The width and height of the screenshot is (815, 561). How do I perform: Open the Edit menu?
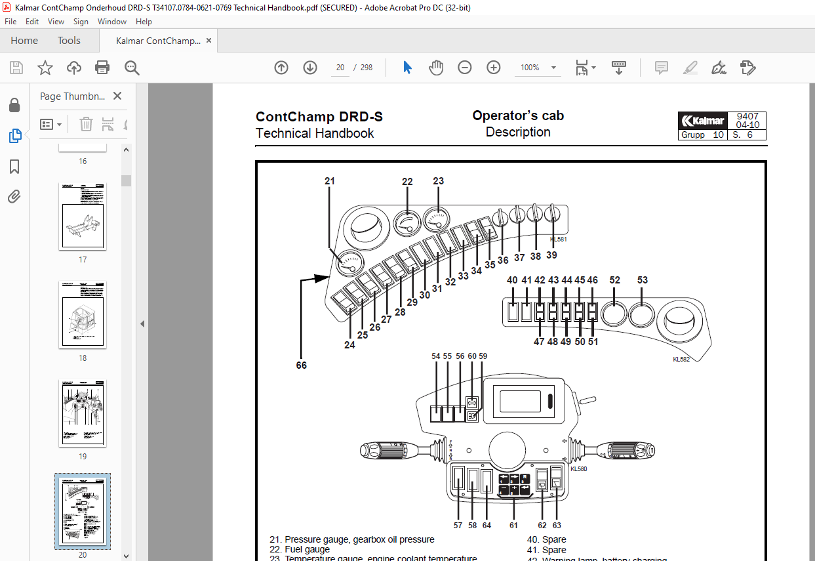[x=32, y=22]
